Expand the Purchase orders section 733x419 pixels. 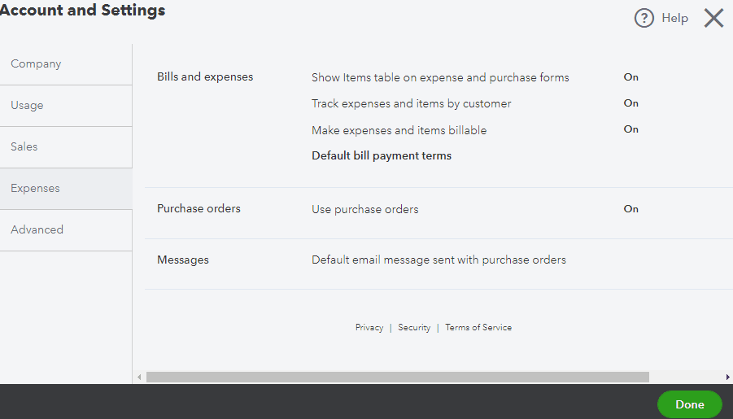[x=199, y=209]
